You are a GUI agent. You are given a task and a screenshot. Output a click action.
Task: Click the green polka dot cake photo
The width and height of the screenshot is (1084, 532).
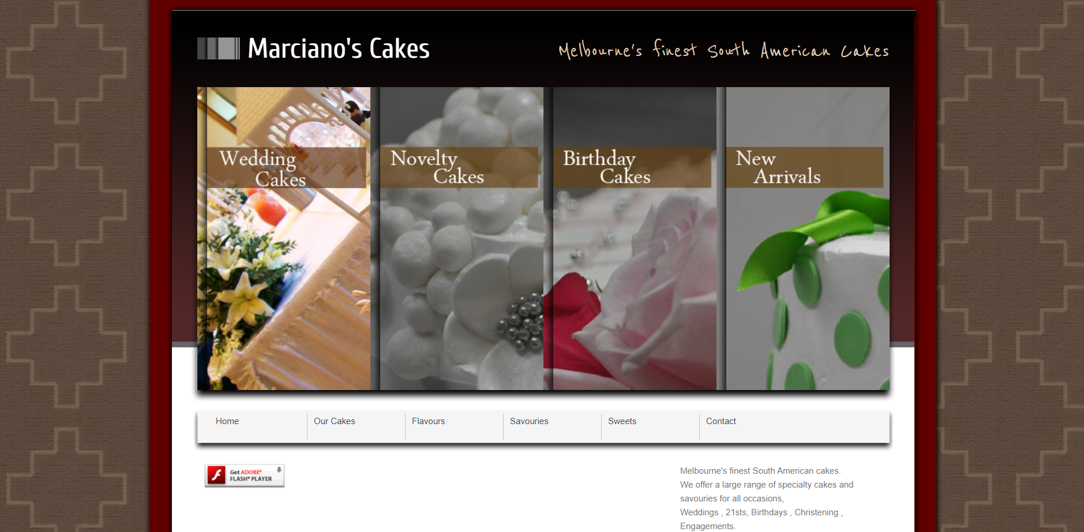coord(808,289)
